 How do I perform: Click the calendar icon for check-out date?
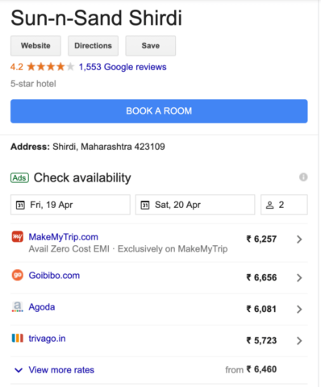coord(145,205)
